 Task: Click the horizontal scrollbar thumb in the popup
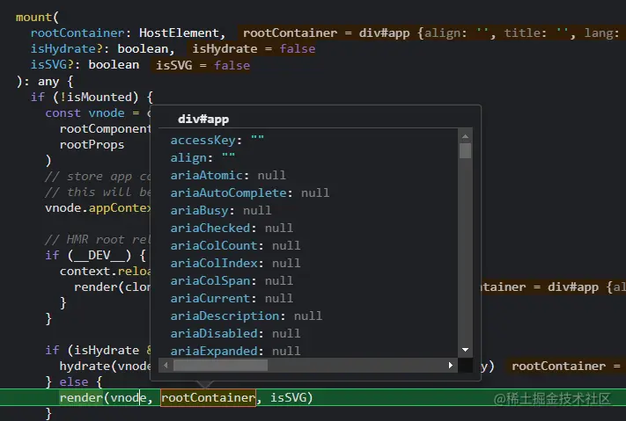pos(220,365)
